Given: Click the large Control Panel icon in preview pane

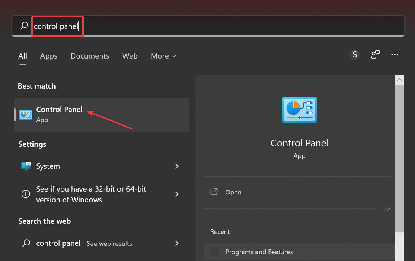Looking at the screenshot, I should click(x=299, y=110).
